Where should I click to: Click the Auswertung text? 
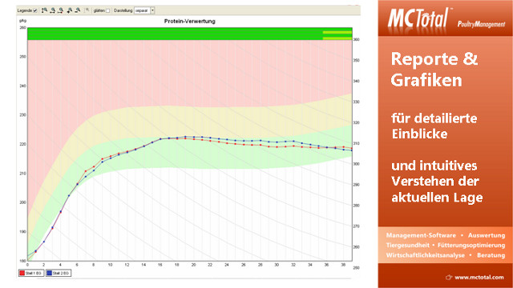[x=487, y=235]
